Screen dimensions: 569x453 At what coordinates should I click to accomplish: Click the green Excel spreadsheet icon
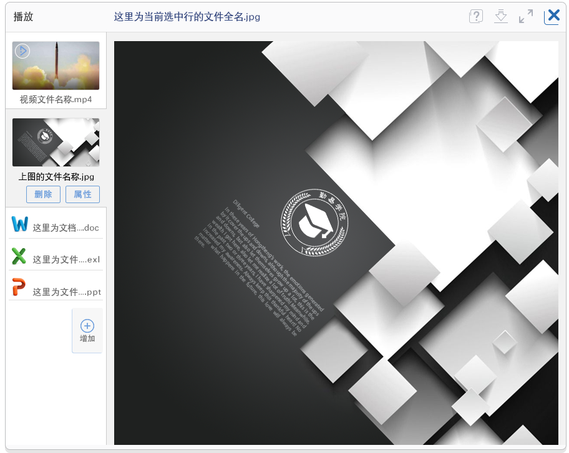[x=19, y=256]
